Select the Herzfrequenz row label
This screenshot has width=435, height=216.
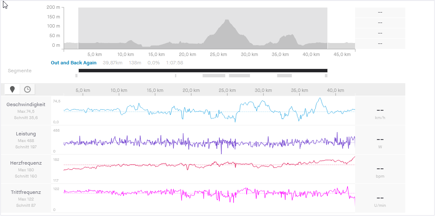tap(26, 163)
